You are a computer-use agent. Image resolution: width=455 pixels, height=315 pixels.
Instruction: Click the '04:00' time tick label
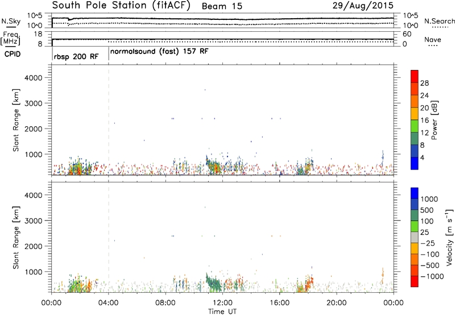[109, 303]
